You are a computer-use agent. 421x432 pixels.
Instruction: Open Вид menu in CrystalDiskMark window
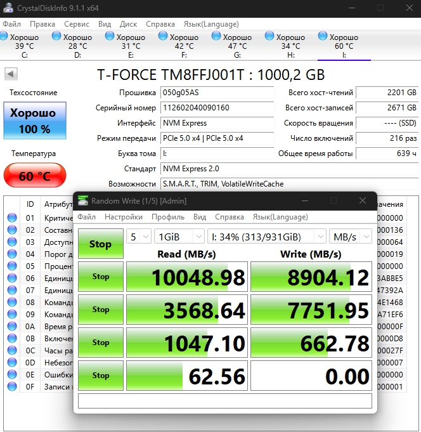pos(200,217)
